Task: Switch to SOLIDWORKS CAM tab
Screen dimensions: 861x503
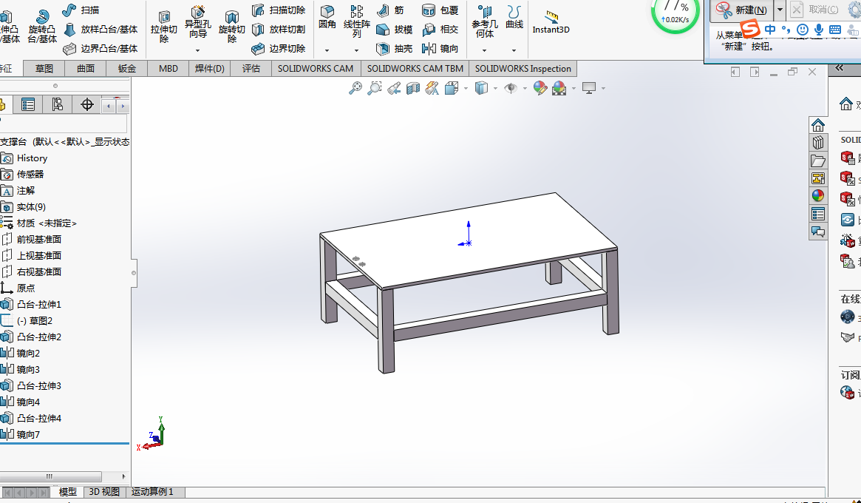Action: pos(316,69)
